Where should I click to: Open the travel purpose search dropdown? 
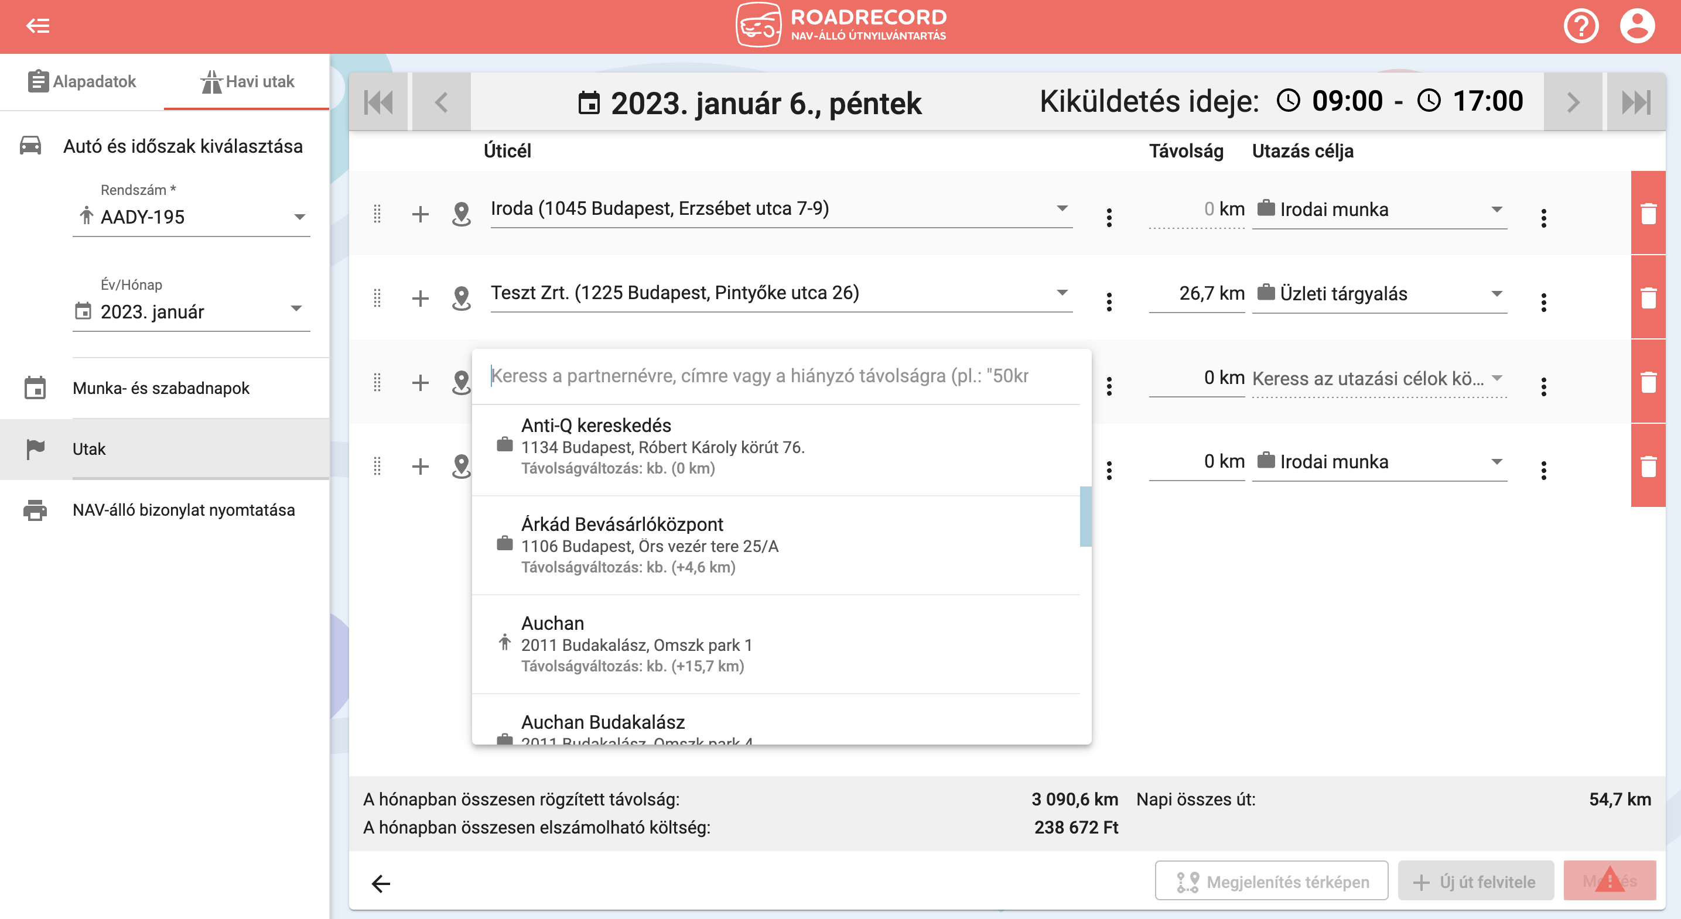pos(1379,378)
